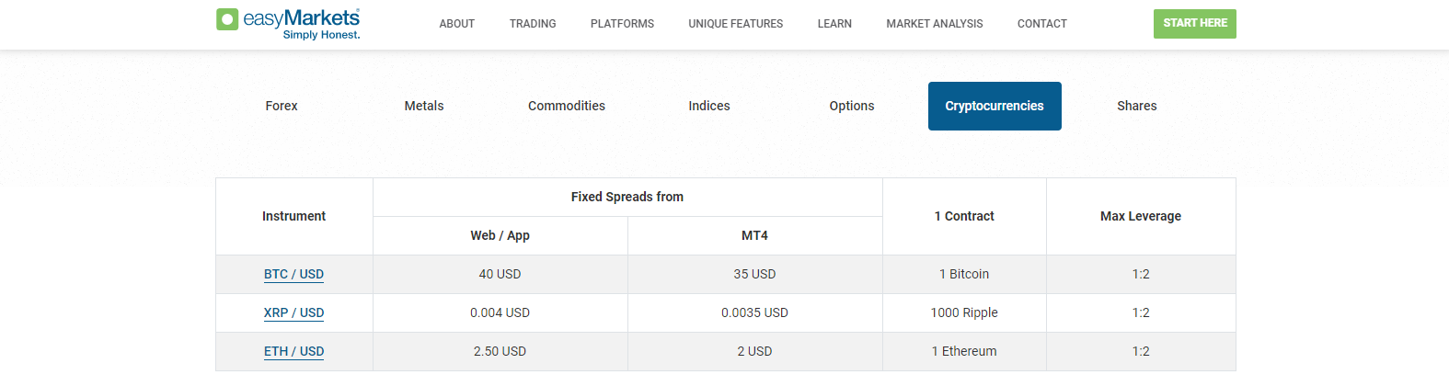Click the Web / App column header

click(x=500, y=235)
